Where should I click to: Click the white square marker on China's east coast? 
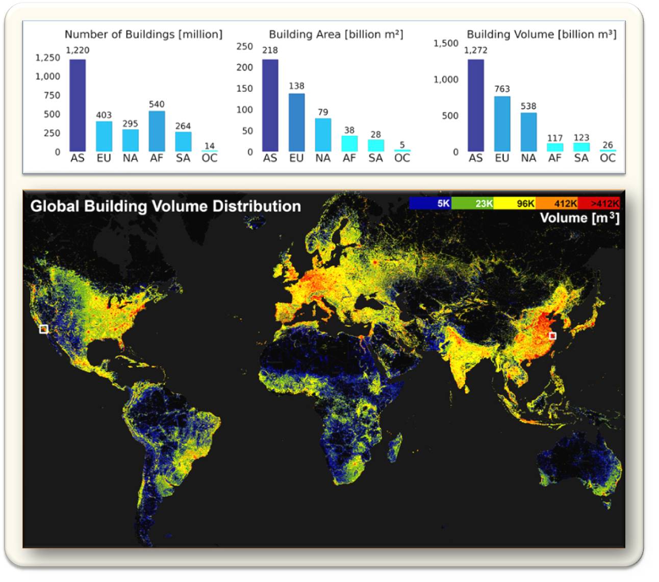(552, 336)
